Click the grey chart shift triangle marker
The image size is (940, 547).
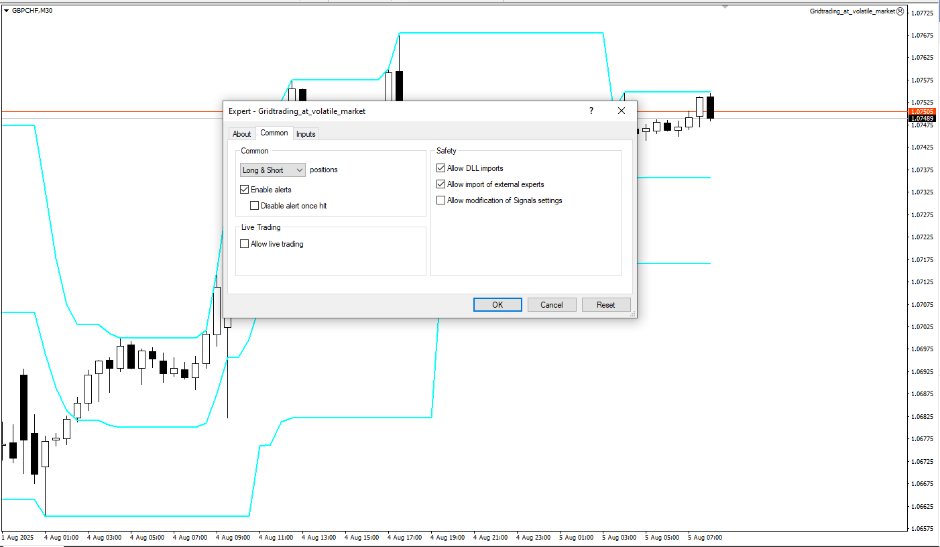coord(725,7)
